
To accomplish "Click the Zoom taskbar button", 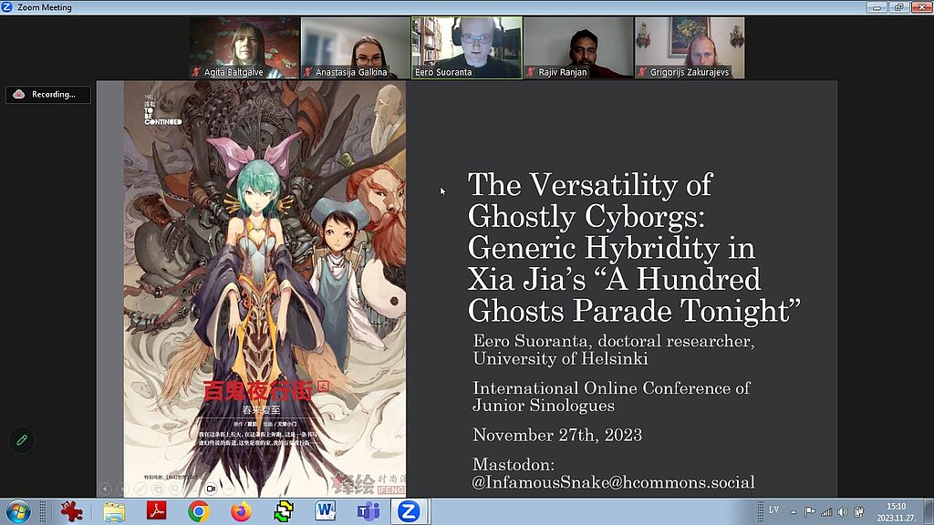I will coord(410,512).
